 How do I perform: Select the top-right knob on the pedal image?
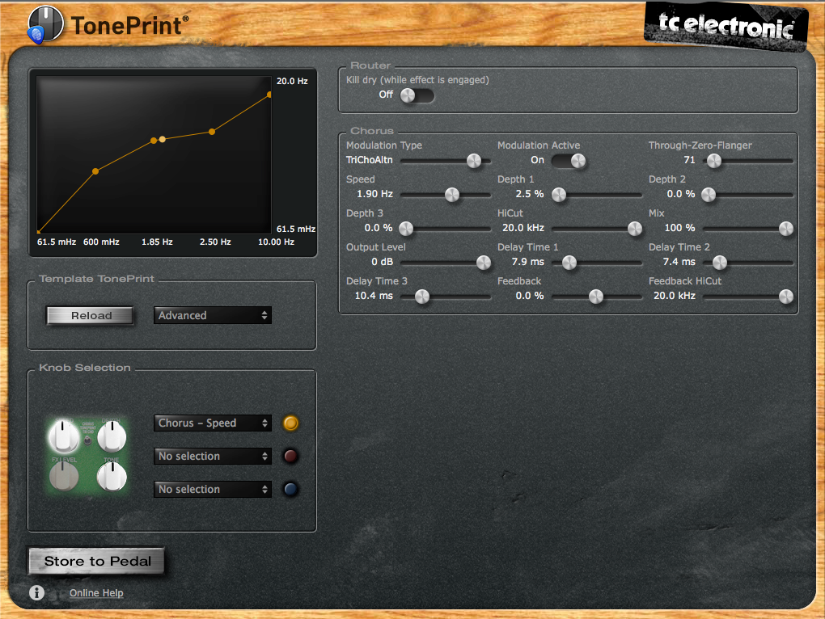(112, 436)
